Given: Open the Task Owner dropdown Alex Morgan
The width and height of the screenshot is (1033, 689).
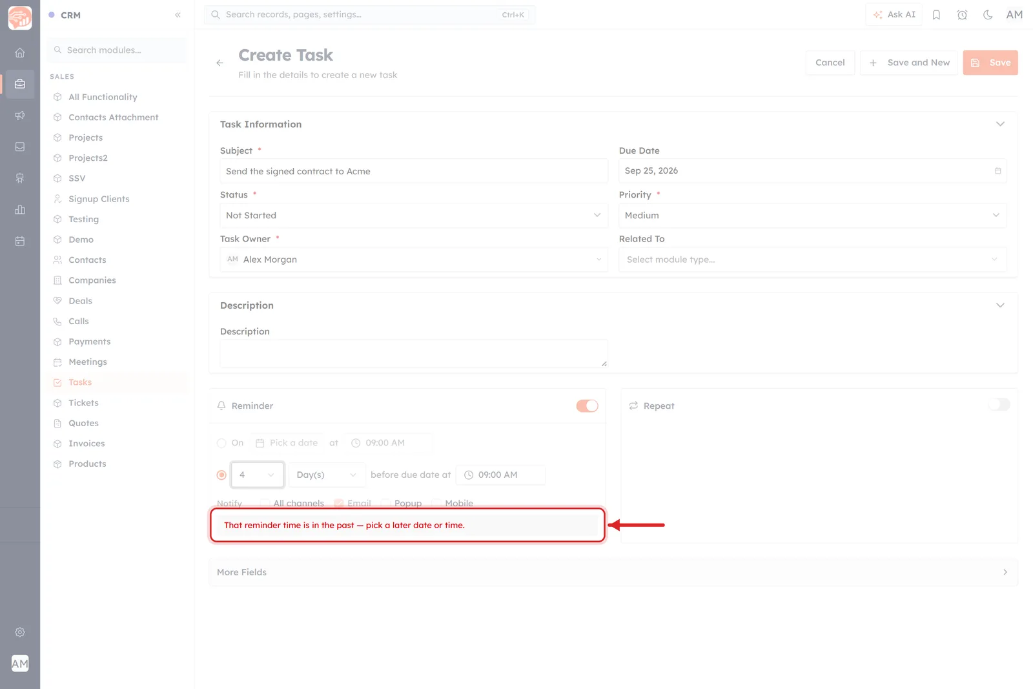Looking at the screenshot, I should tap(414, 260).
